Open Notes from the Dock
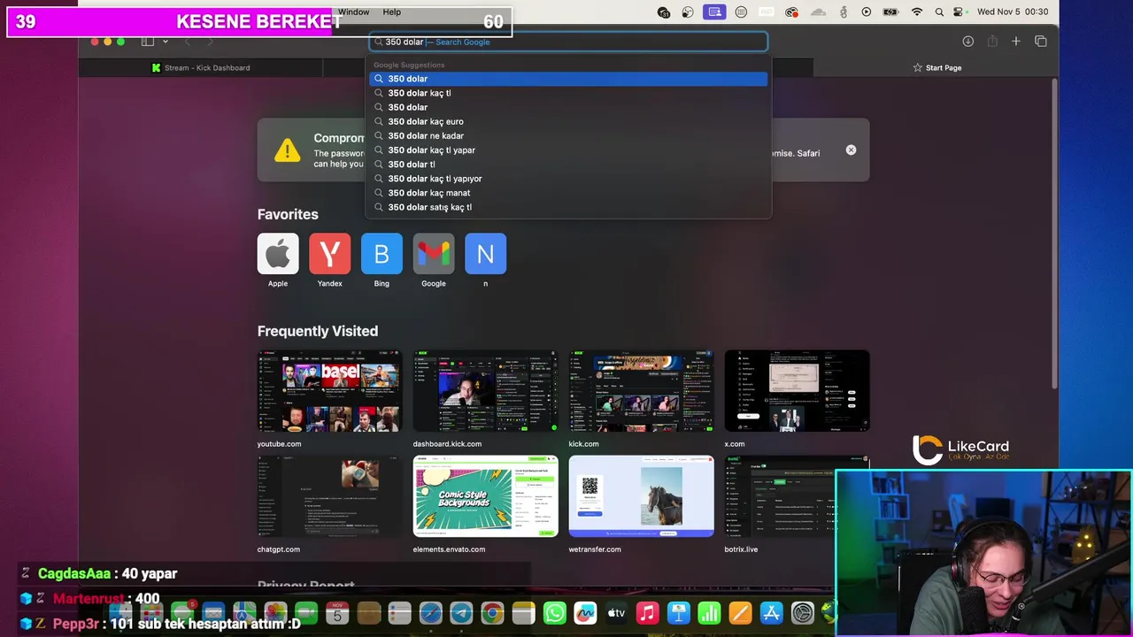This screenshot has height=637, width=1133. [x=524, y=612]
